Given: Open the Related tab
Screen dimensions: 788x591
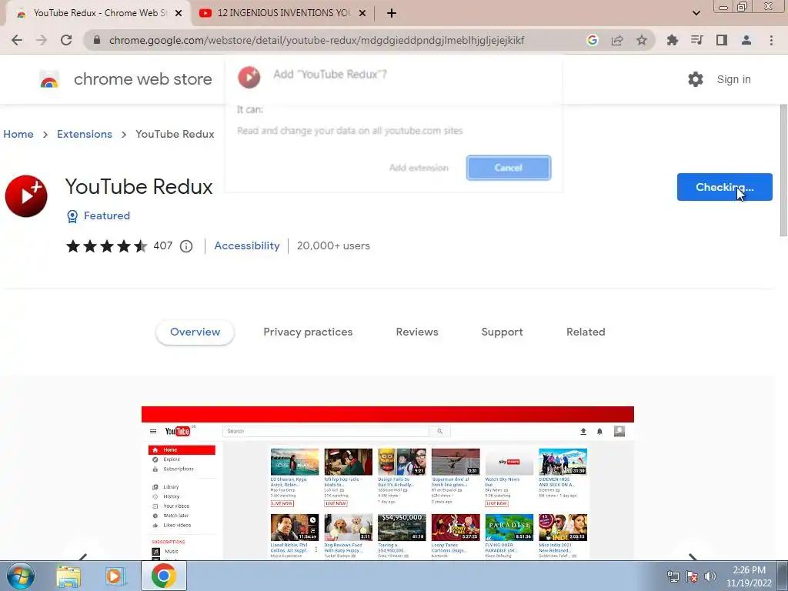Looking at the screenshot, I should click(586, 332).
